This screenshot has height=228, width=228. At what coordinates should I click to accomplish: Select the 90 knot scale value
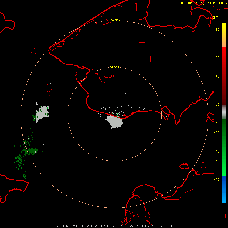218,30
